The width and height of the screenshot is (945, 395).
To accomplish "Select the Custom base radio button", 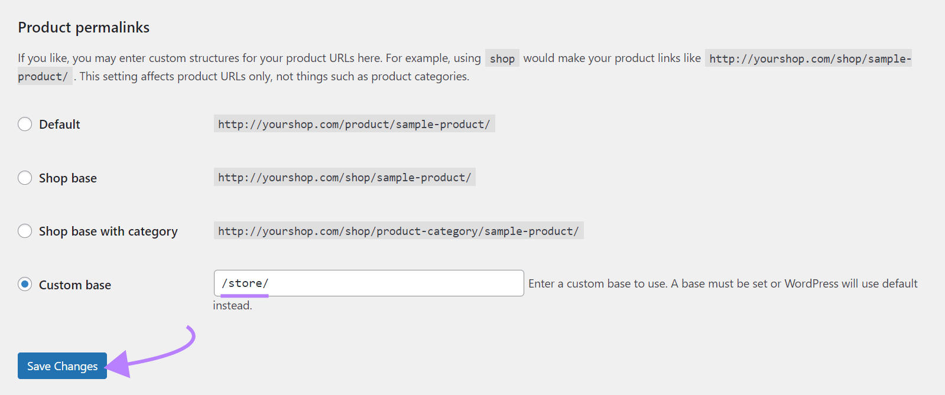I will [25, 285].
